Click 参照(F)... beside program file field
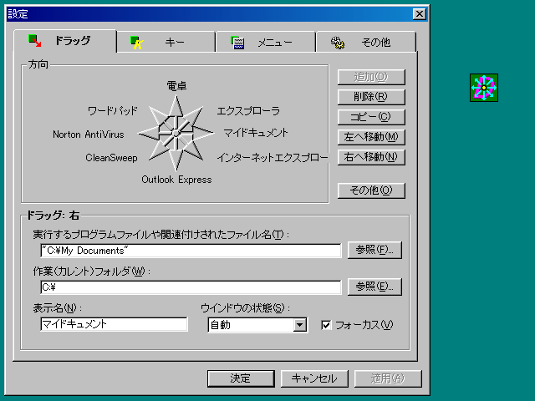 (374, 250)
